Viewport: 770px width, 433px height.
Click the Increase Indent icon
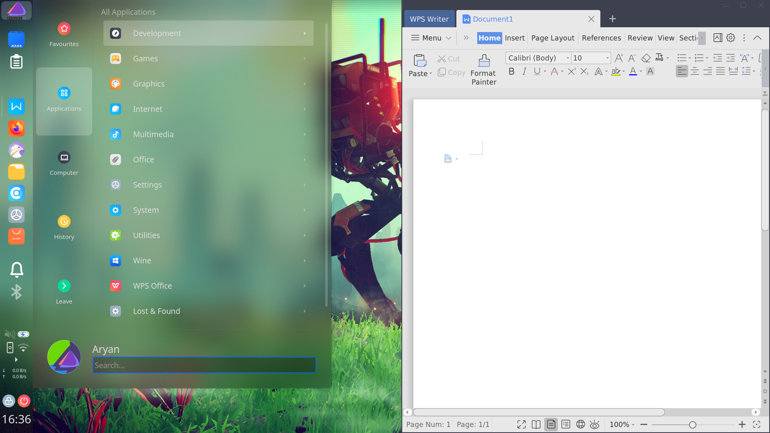click(730, 58)
